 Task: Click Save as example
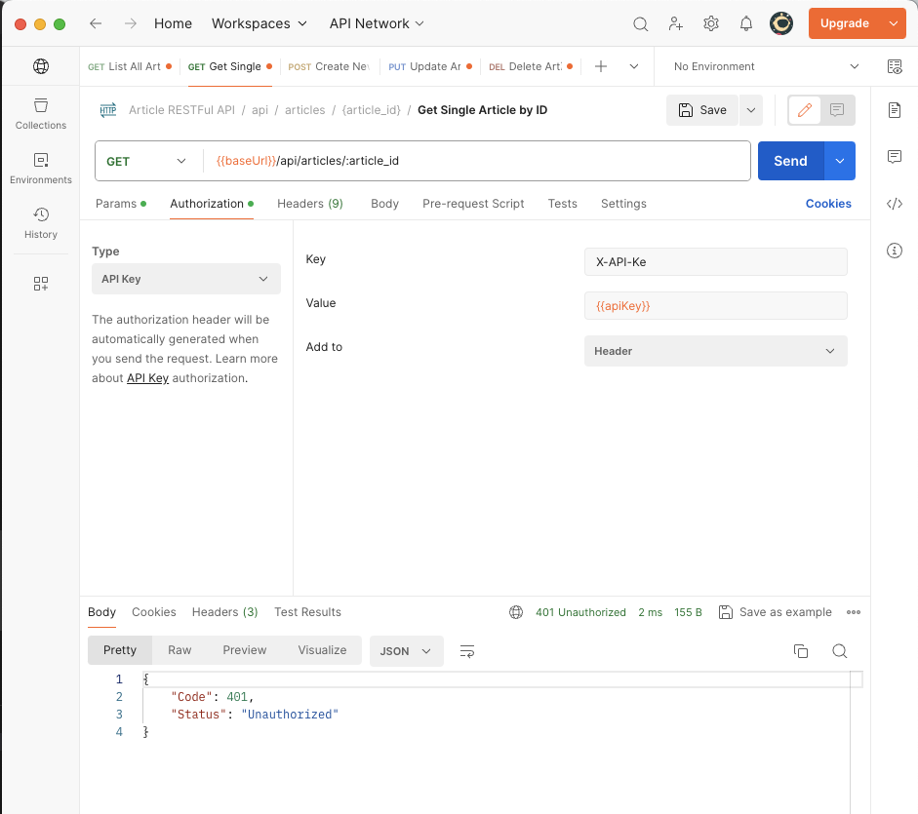coord(776,612)
